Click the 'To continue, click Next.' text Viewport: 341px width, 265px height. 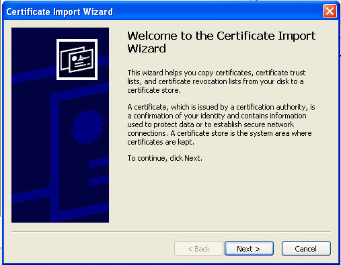[x=165, y=158]
